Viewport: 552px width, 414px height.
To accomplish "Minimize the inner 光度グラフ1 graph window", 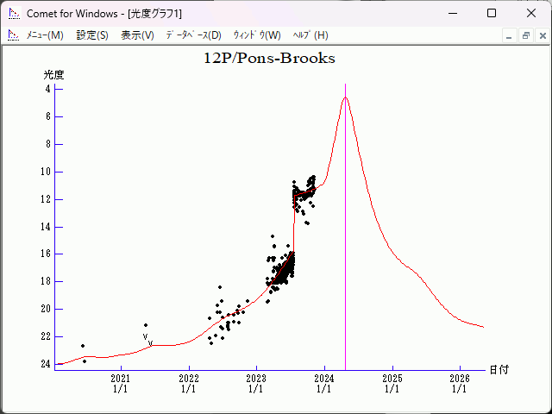I will [510, 35].
